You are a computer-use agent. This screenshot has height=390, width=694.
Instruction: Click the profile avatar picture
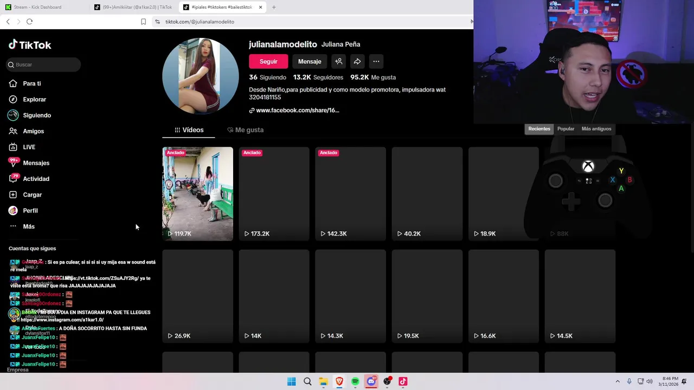[201, 76]
